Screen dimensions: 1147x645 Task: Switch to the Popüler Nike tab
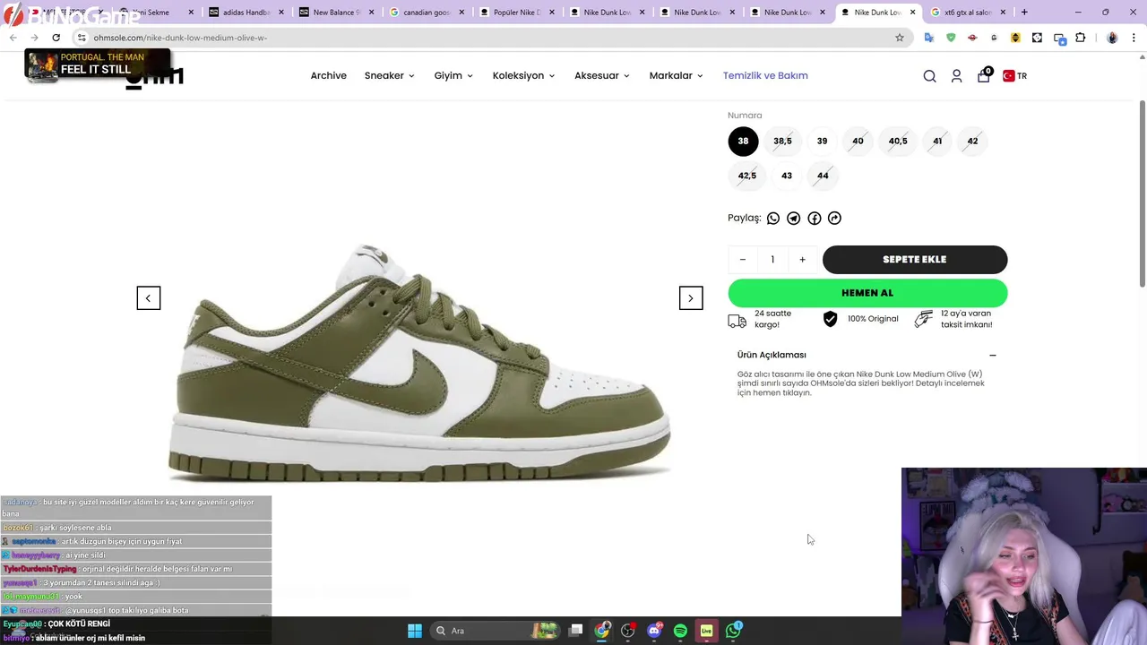tap(515, 13)
